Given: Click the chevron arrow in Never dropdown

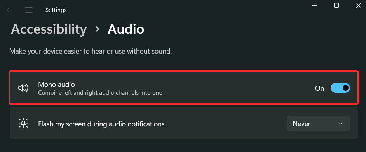Looking at the screenshot, I should click(341, 123).
